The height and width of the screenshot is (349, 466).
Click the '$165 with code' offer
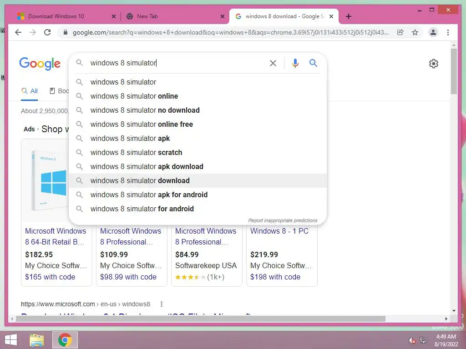50,277
